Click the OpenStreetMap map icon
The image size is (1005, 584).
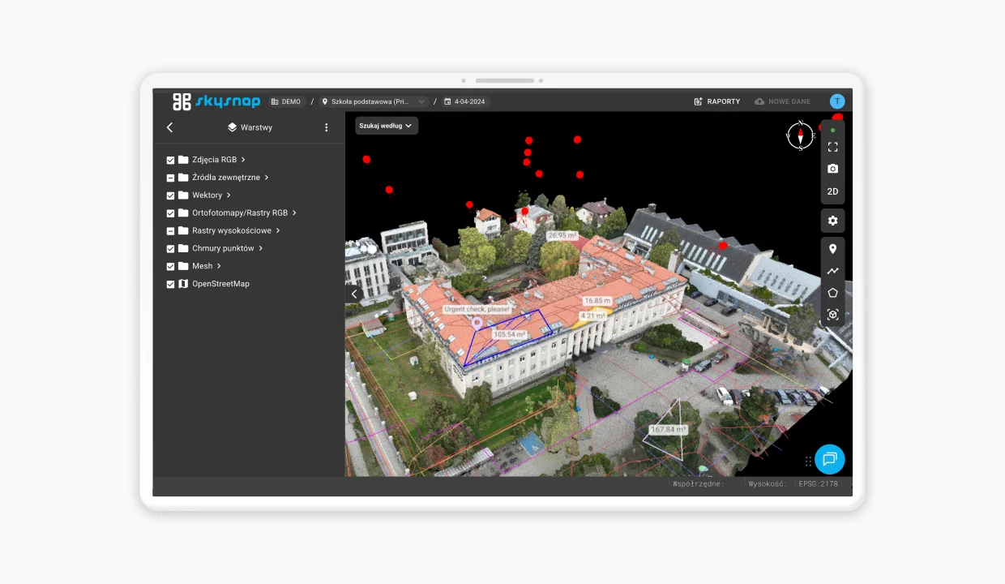click(x=183, y=284)
